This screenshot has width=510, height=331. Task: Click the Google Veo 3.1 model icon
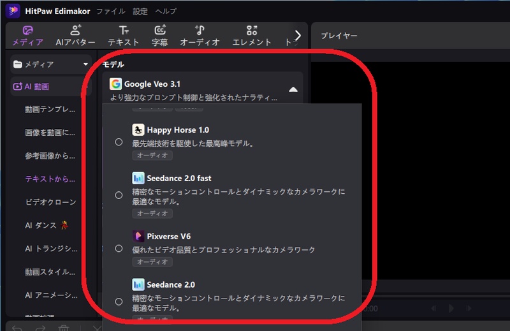(115, 84)
